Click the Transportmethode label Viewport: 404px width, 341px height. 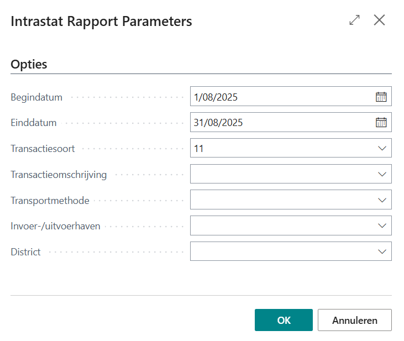50,201
